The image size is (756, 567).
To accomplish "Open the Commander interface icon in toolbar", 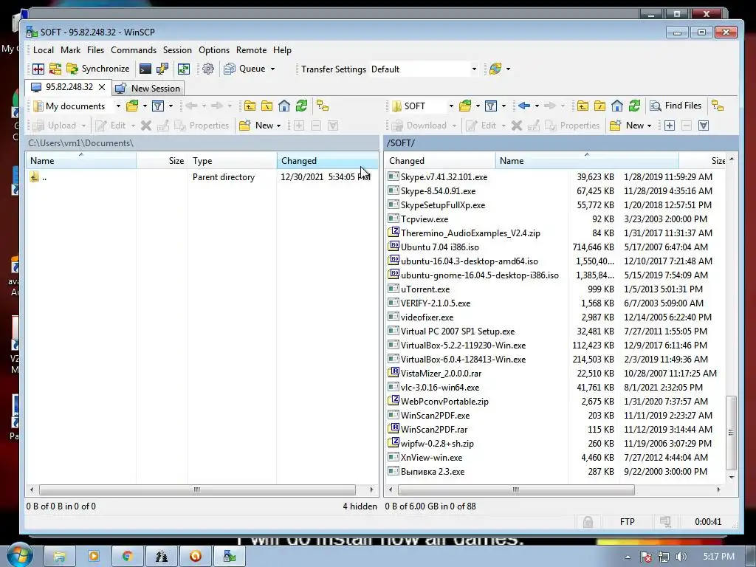I will (x=38, y=69).
